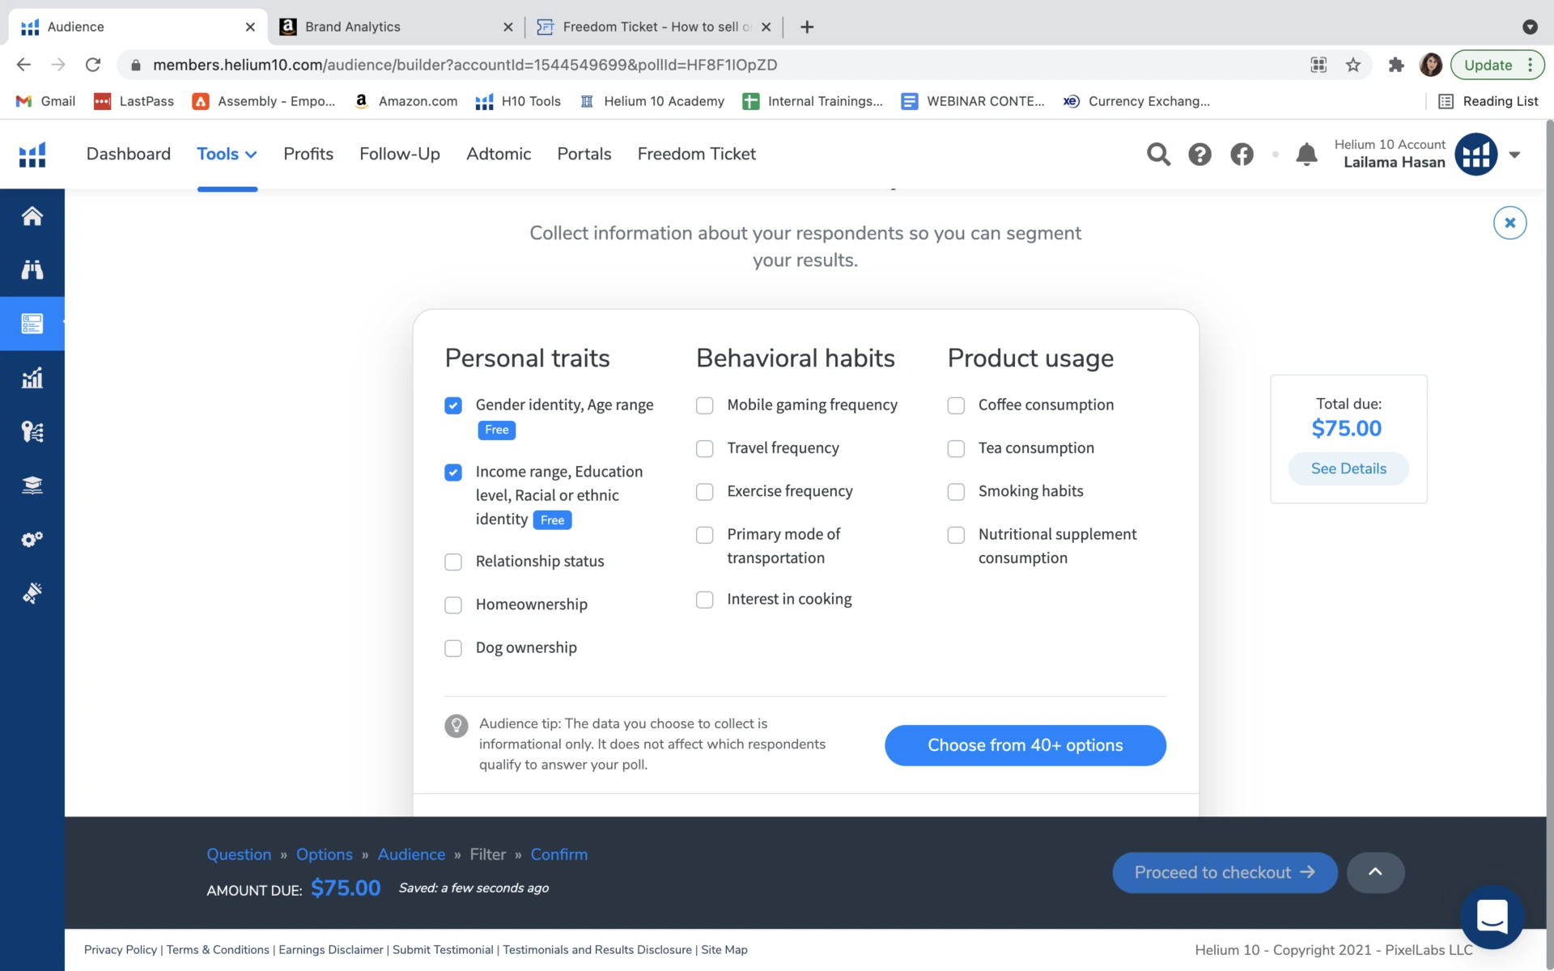Open the account dropdown arrow near avatar
Image resolution: width=1554 pixels, height=971 pixels.
1514,155
